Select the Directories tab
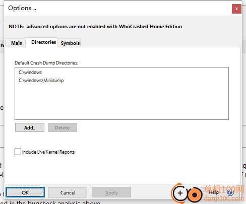This screenshot has height=204, width=246. point(43,42)
